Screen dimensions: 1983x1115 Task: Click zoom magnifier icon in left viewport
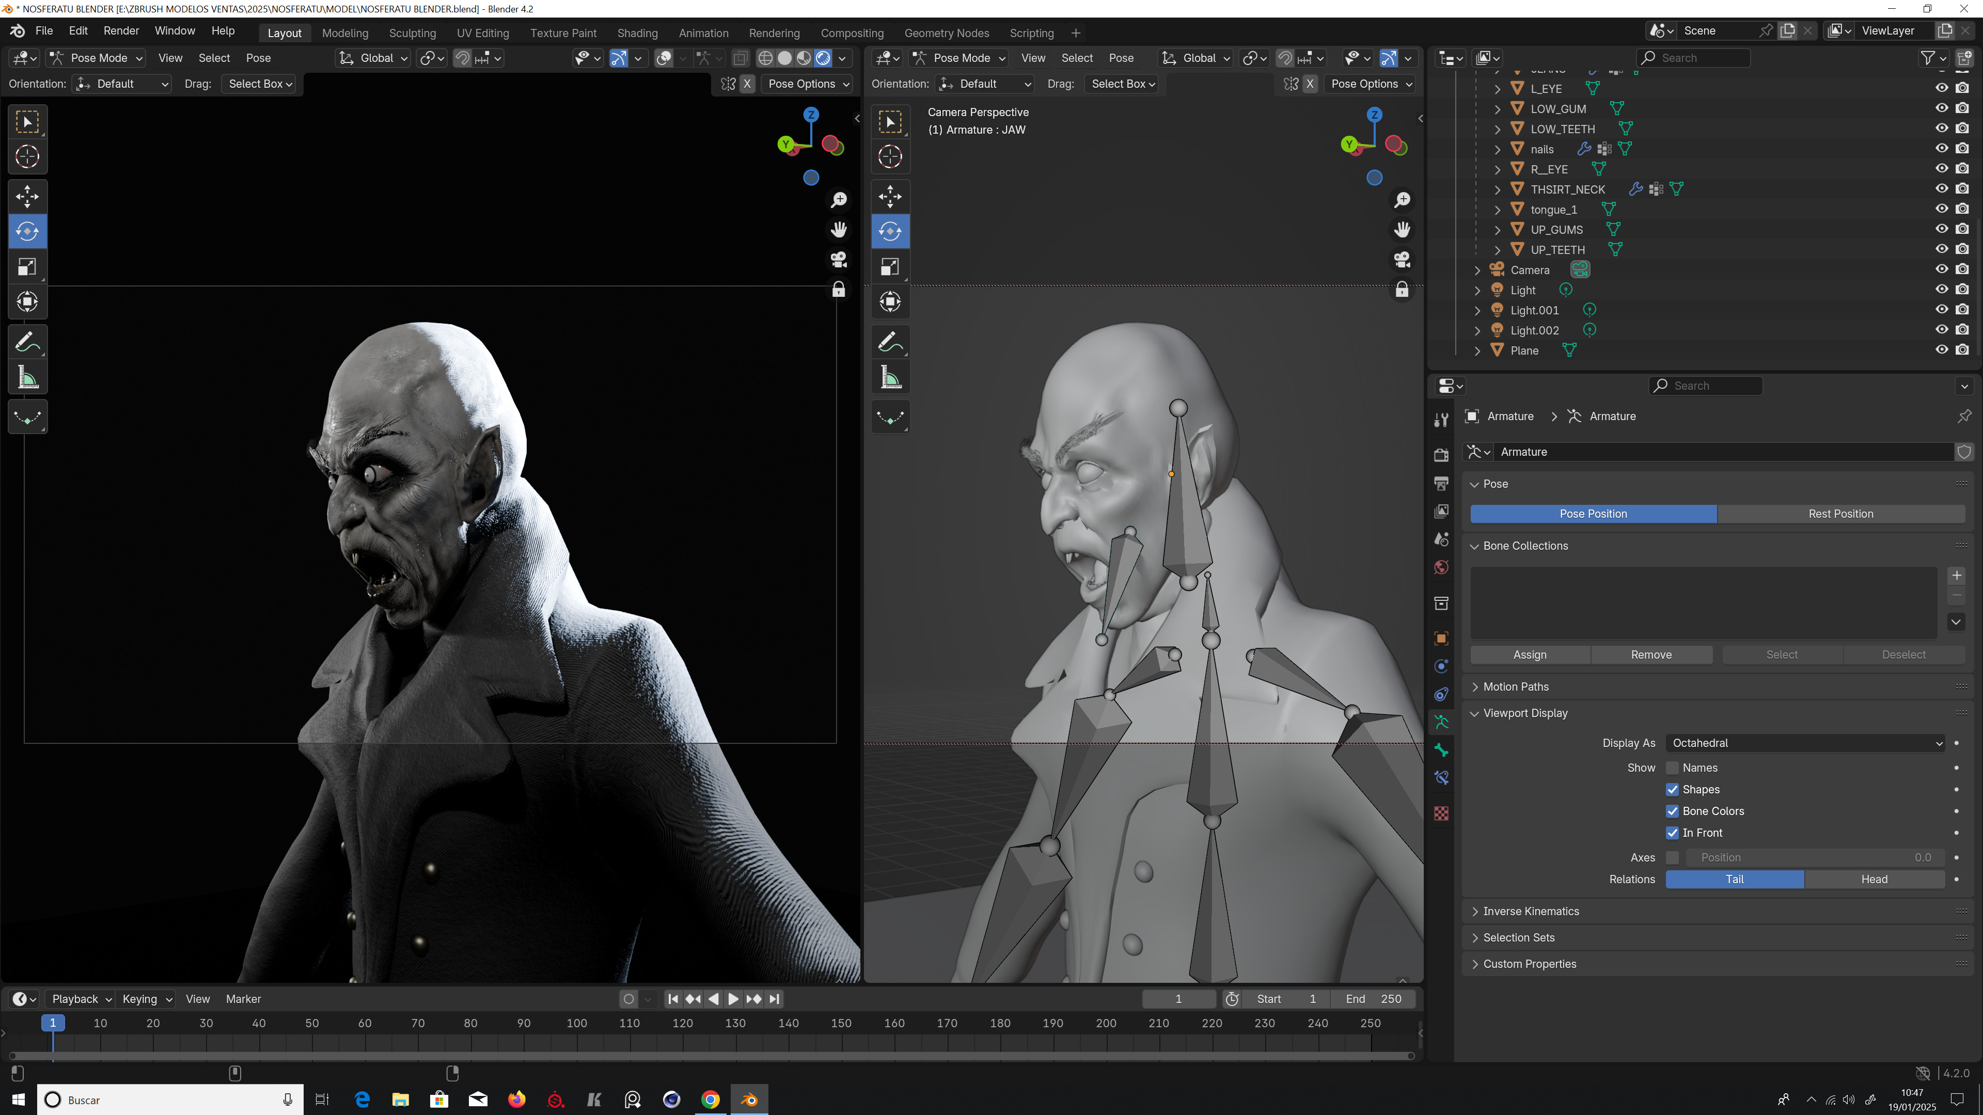coord(839,200)
